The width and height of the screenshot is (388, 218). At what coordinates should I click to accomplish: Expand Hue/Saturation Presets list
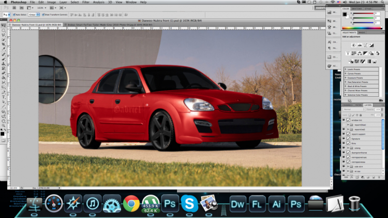click(346, 82)
